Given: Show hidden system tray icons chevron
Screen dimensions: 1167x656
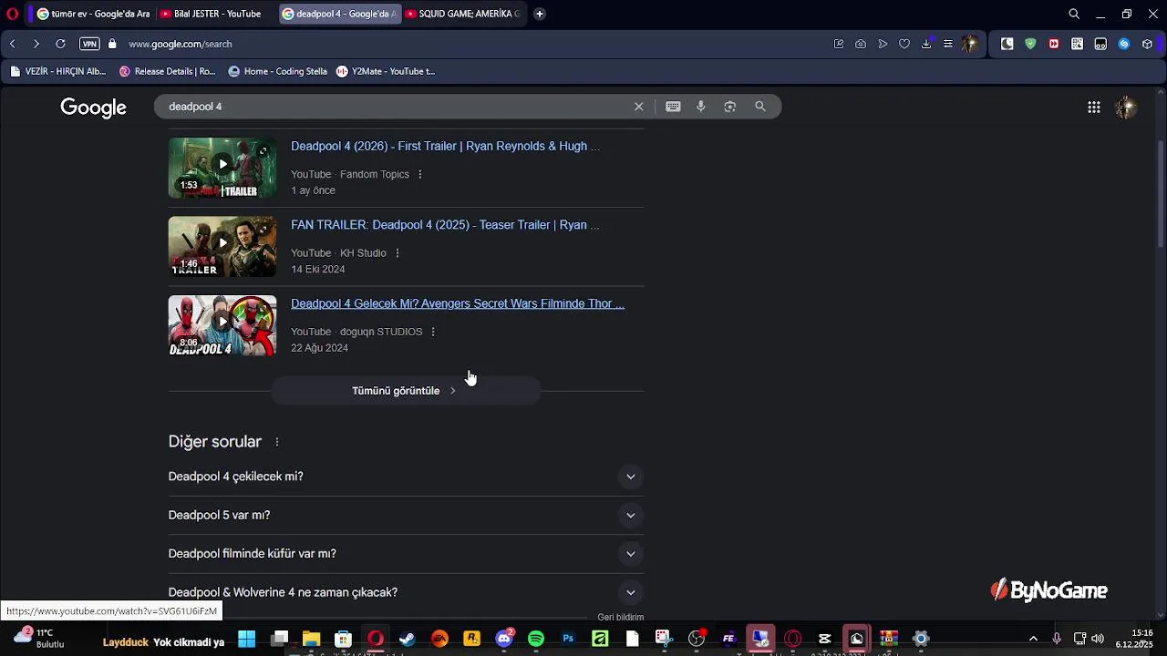Looking at the screenshot, I should 1033,639.
